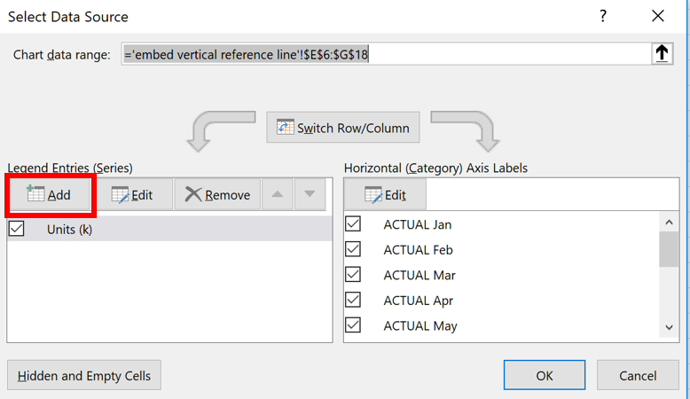Add a new legend series
The image size is (690, 399).
click(50, 194)
